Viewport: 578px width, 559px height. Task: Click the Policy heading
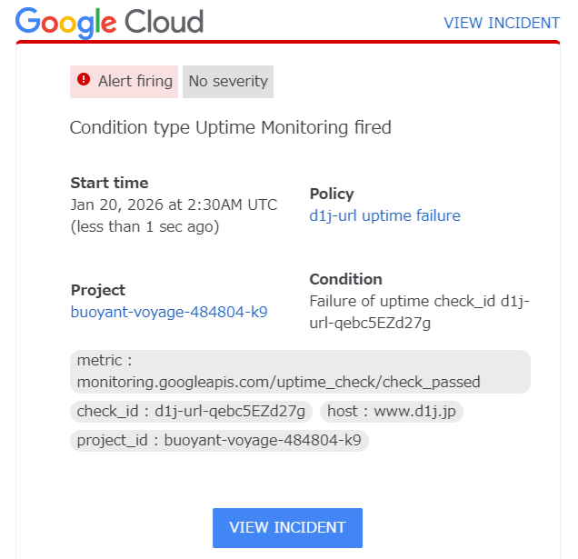332,194
